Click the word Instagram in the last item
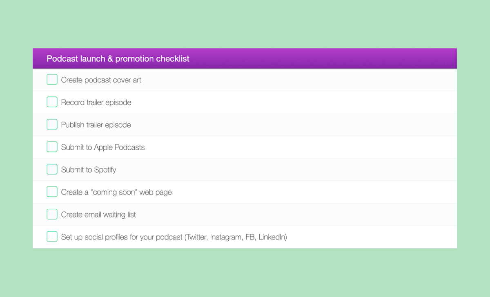Viewport: 490px width, 297px height. point(226,237)
